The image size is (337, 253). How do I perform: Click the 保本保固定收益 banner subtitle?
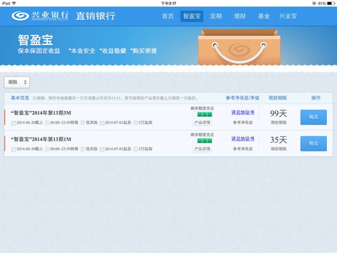click(39, 51)
